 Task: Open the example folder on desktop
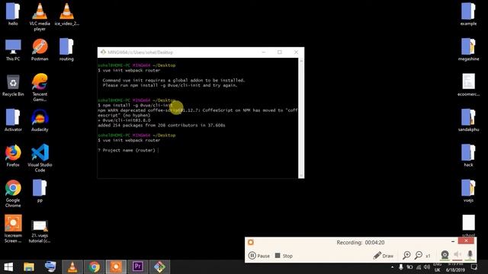(x=468, y=14)
